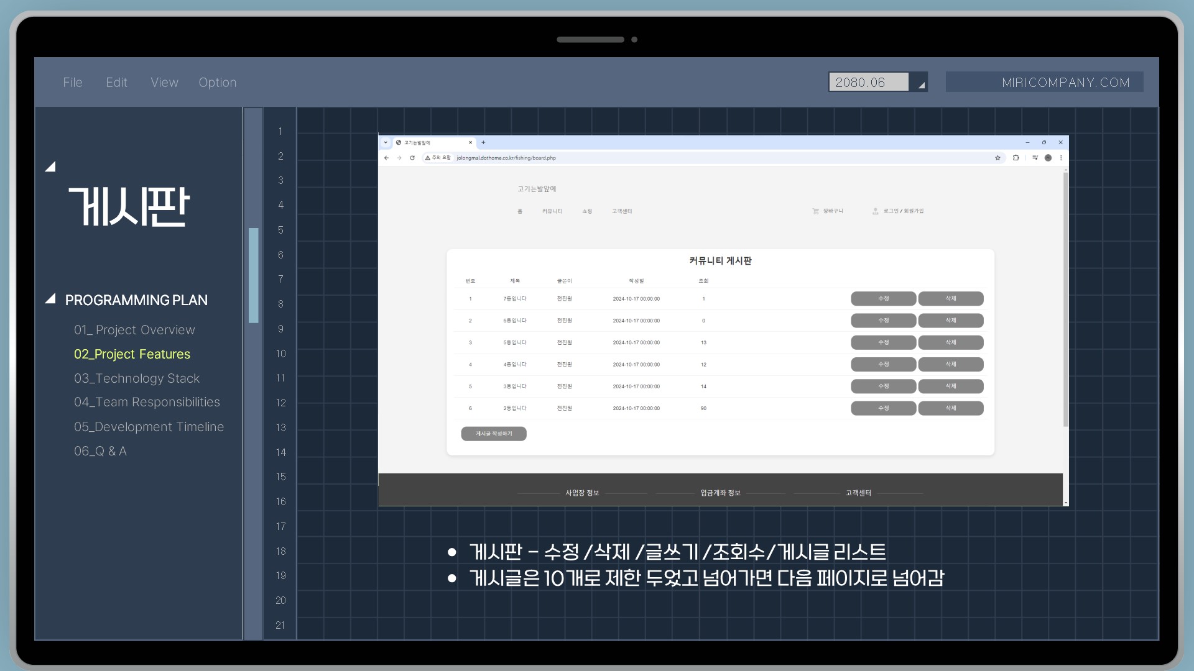The width and height of the screenshot is (1194, 671).
Task: Open the File menu
Action: [73, 82]
